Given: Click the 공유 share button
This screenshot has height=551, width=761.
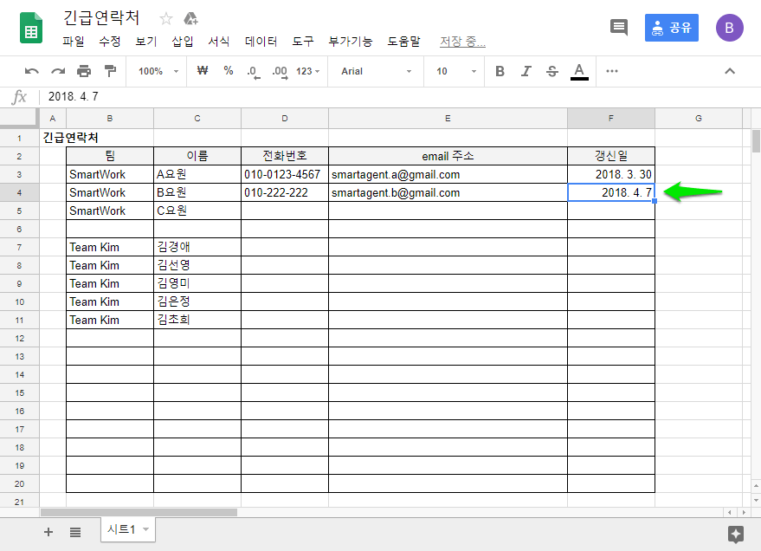Looking at the screenshot, I should [x=671, y=28].
